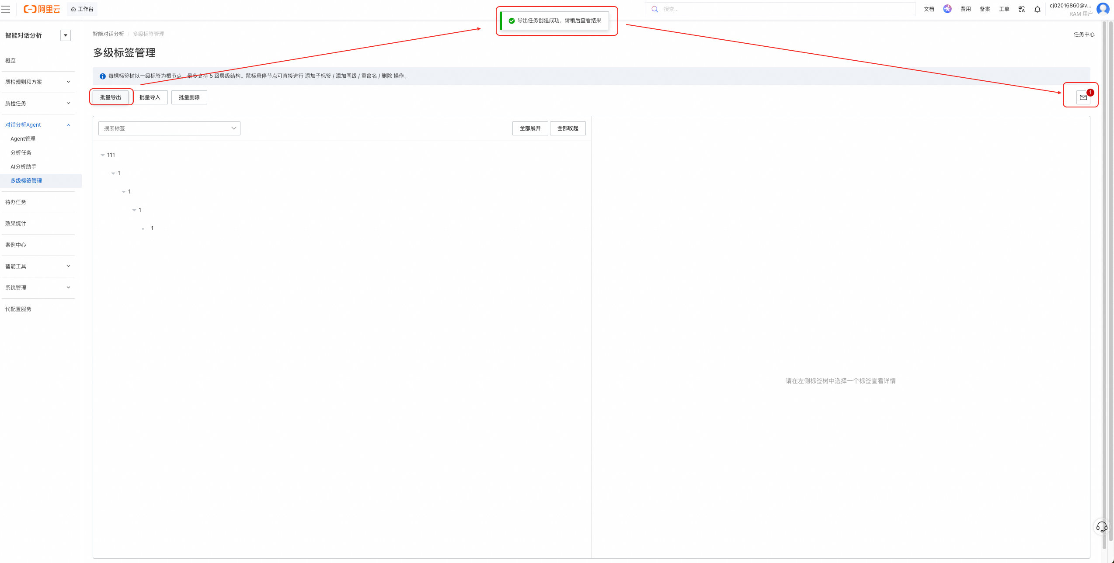Select the tree label 111
This screenshot has width=1114, height=563.
tap(111, 155)
